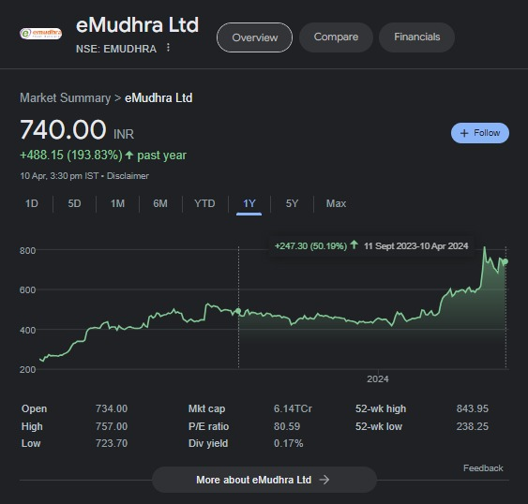Show the Max chart range
Viewport: 528px width, 504px height.
tap(336, 203)
